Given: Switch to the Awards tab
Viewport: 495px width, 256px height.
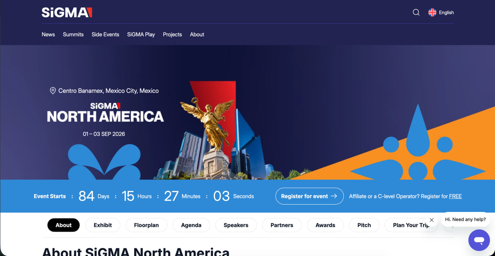Looking at the screenshot, I should (325, 225).
